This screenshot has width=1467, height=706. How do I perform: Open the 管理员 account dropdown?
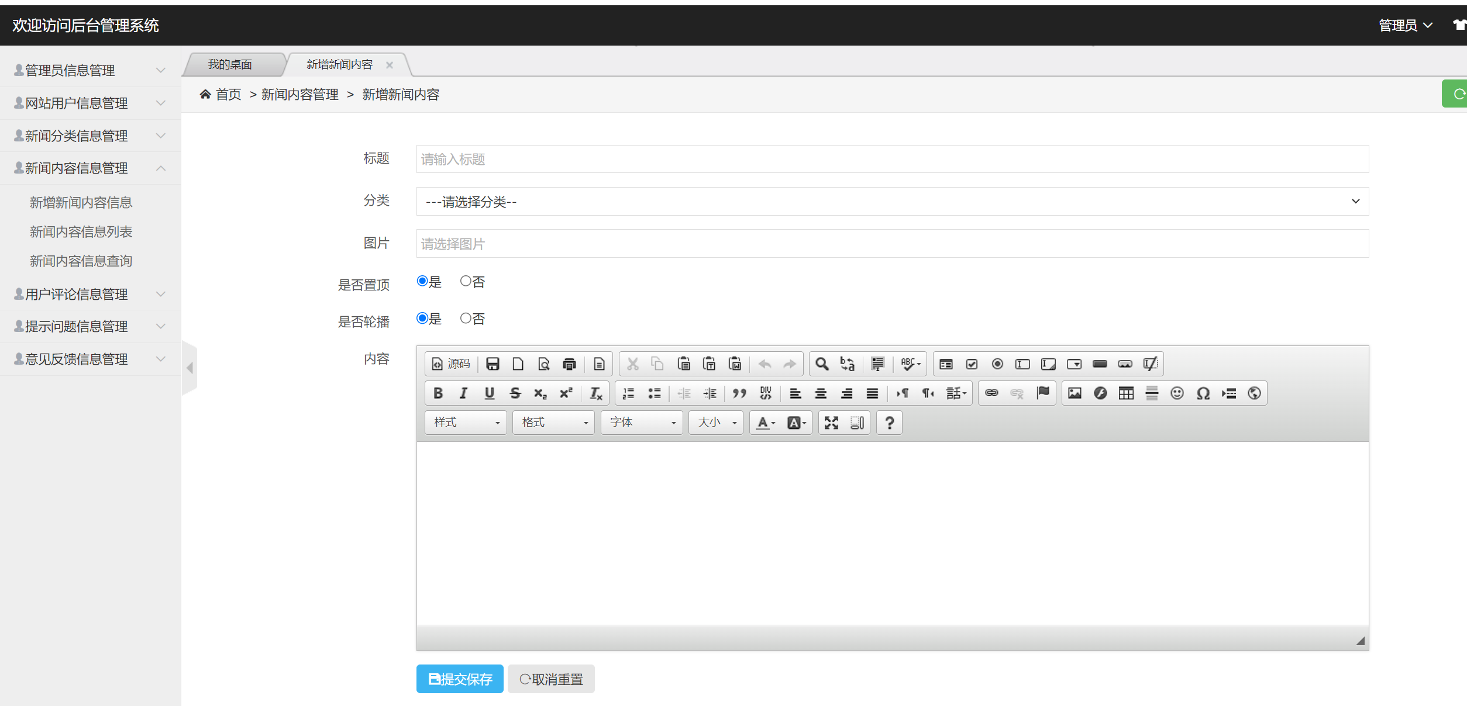tap(1406, 26)
